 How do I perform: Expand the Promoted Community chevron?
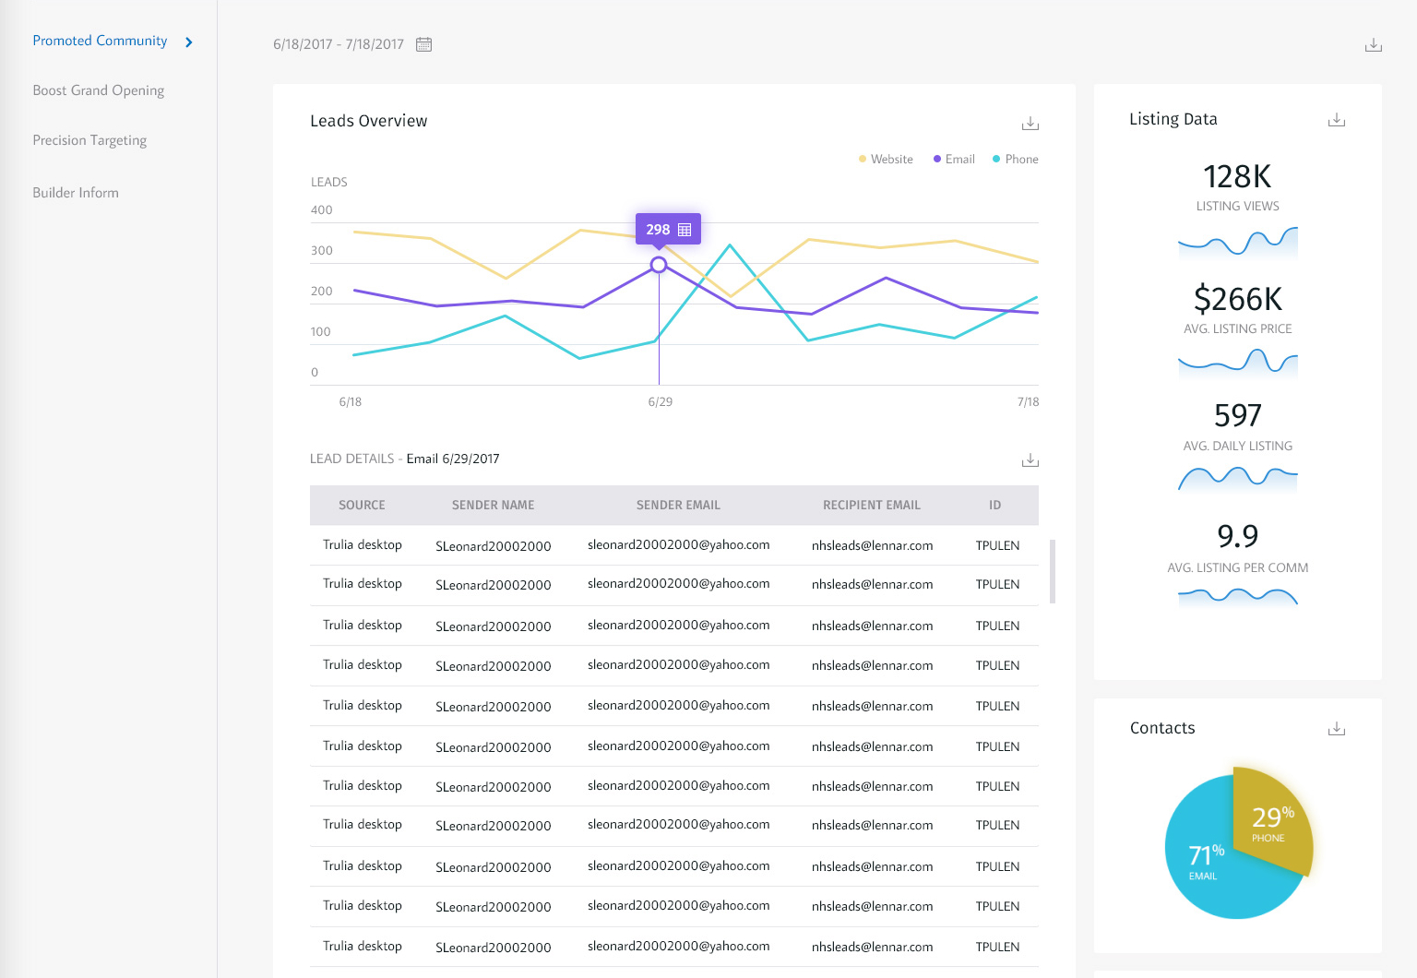coord(189,42)
